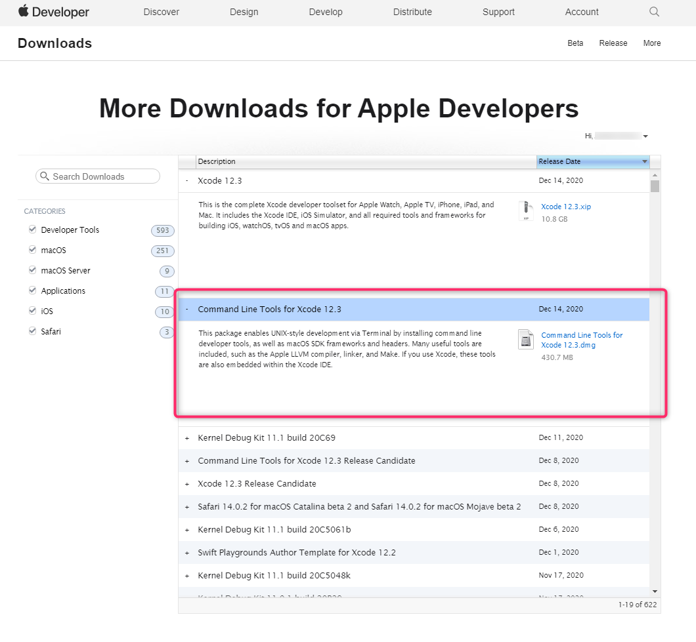Expand Swift Playgrounds Author Template row

pos(187,553)
